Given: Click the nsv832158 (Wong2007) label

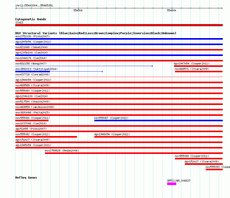Looking at the screenshot, I should 31,63.
